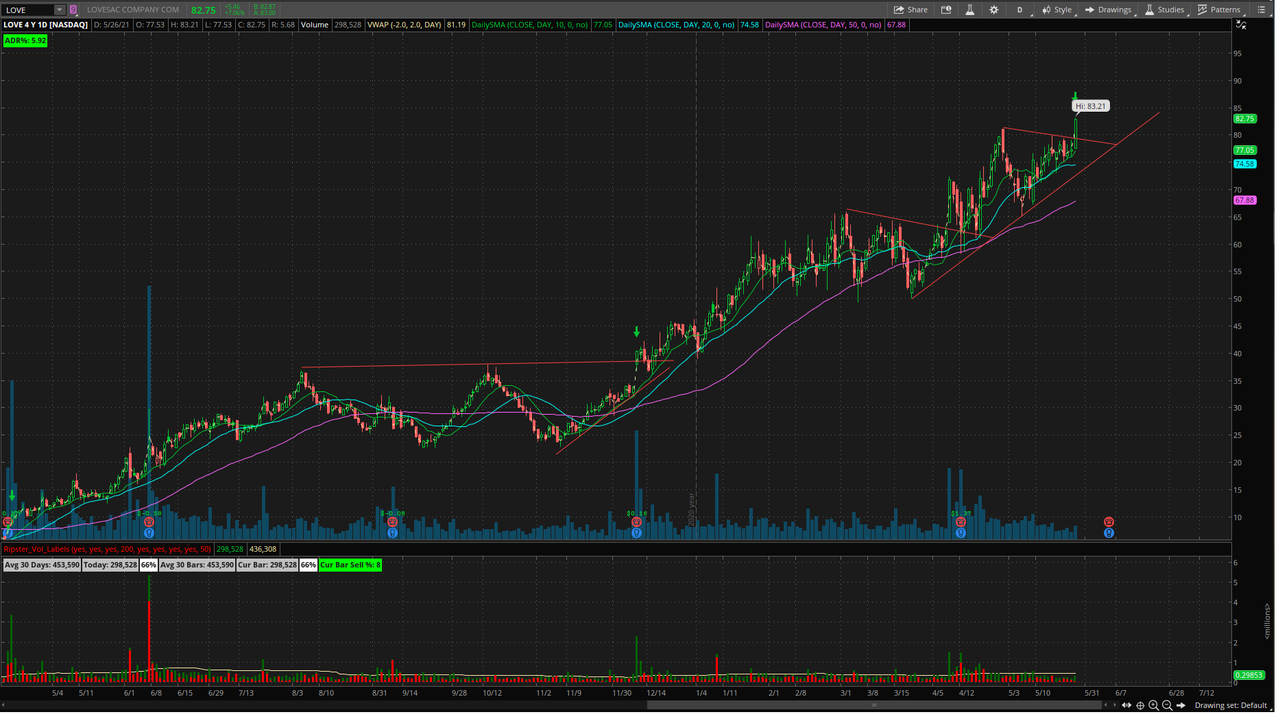
Task: Click the purple linked symbol number 9
Action: [x=73, y=10]
